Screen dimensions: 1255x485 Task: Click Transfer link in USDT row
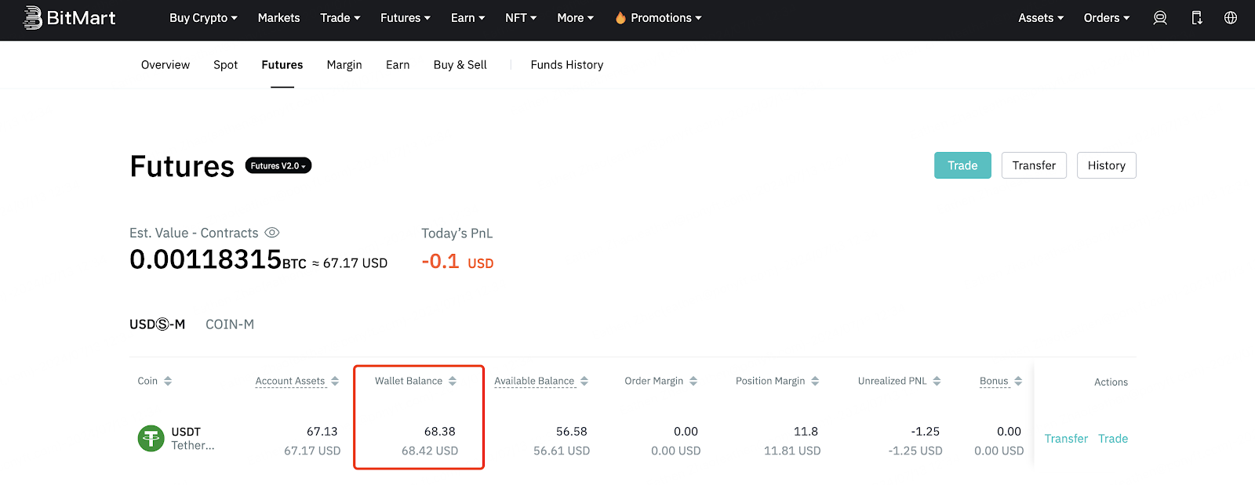[x=1066, y=439]
